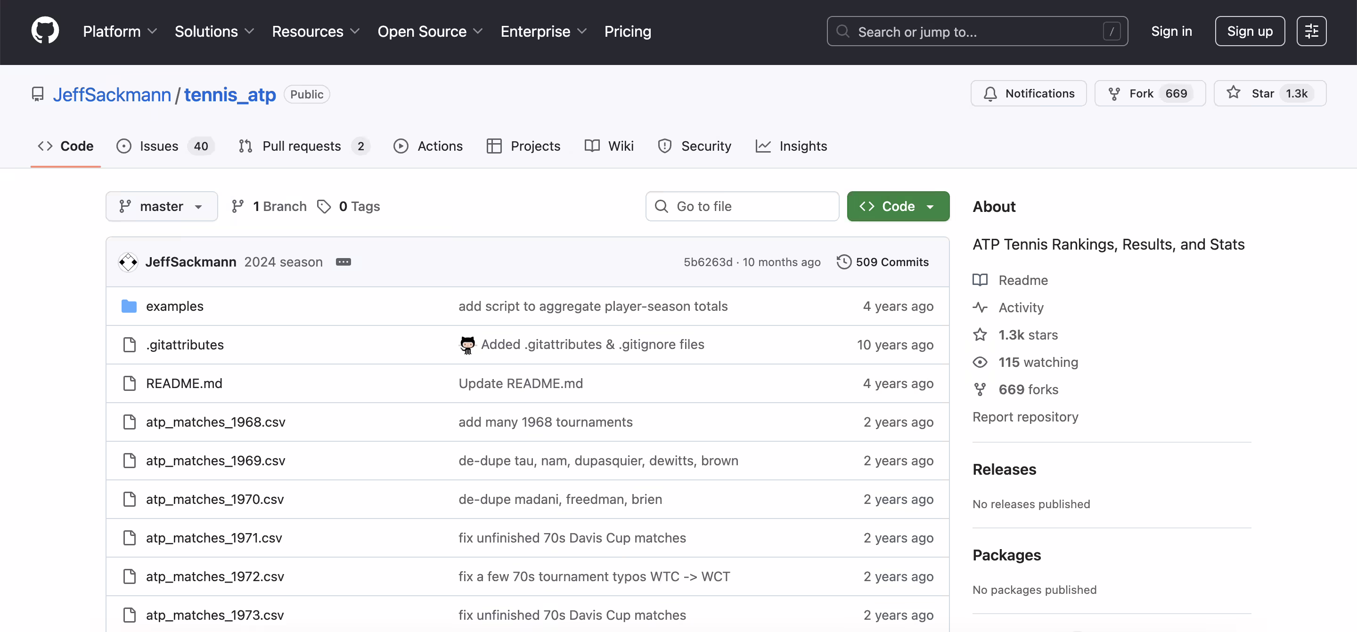Expand the Platform menu in header

click(120, 31)
